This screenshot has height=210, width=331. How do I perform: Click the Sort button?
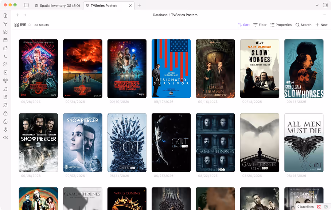click(244, 25)
